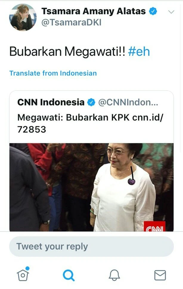The height and width of the screenshot is (289, 183).
Task: Open Tsamara's profile avatar picture
Action: pyautogui.click(x=23, y=17)
